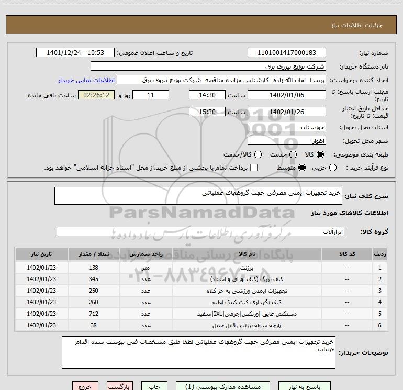Select the خدمت radio button
The image size is (403, 390).
(x=293, y=154)
